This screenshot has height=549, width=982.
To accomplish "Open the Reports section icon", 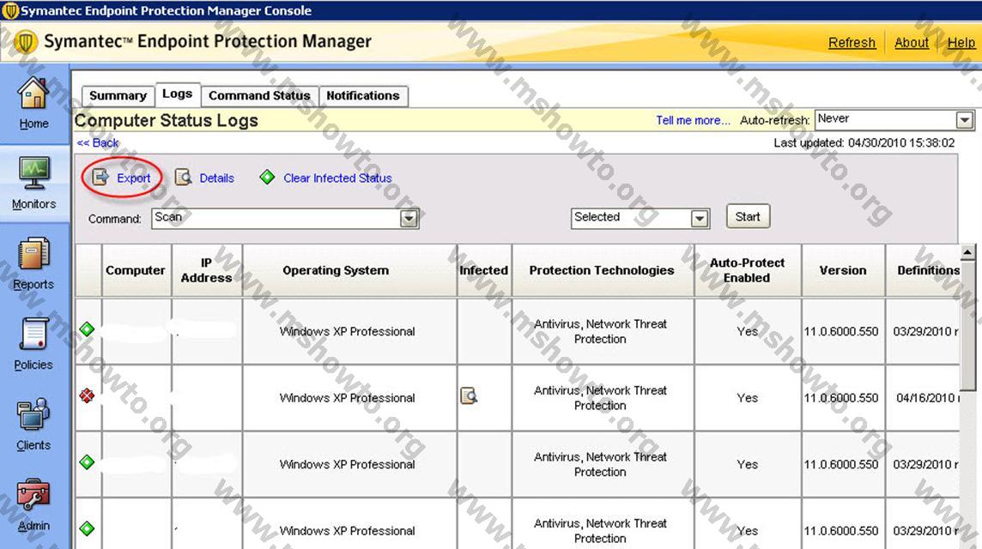I will 33,254.
